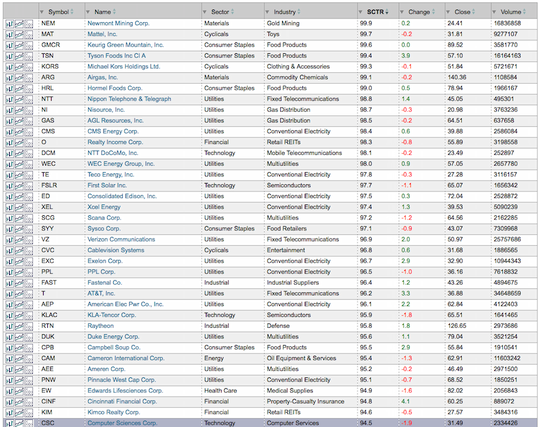Click the sort arrows next to Symbol

[x=72, y=12]
